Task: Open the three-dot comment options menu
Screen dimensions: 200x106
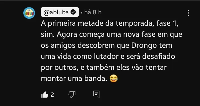Action: 188,13
